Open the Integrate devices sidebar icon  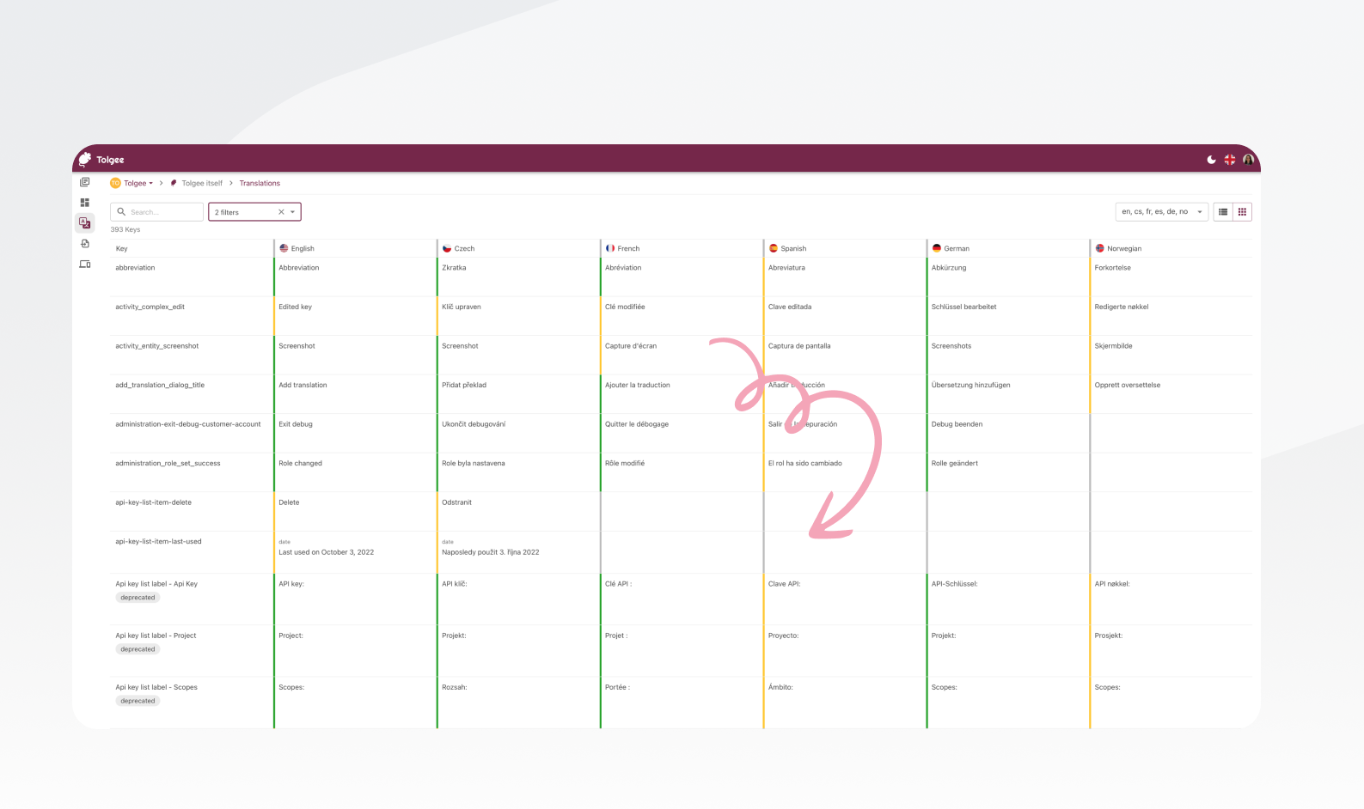[84, 265]
